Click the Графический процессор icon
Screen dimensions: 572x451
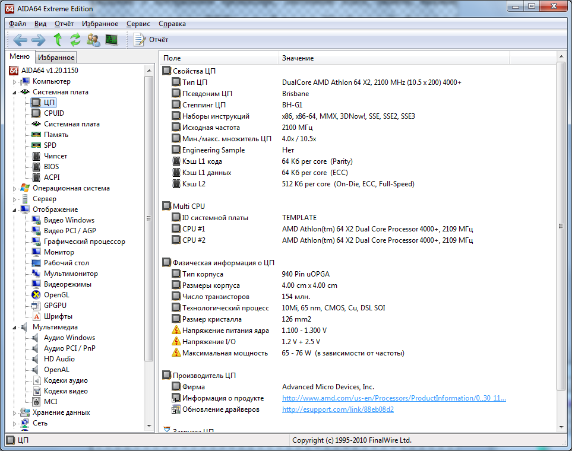coord(36,242)
